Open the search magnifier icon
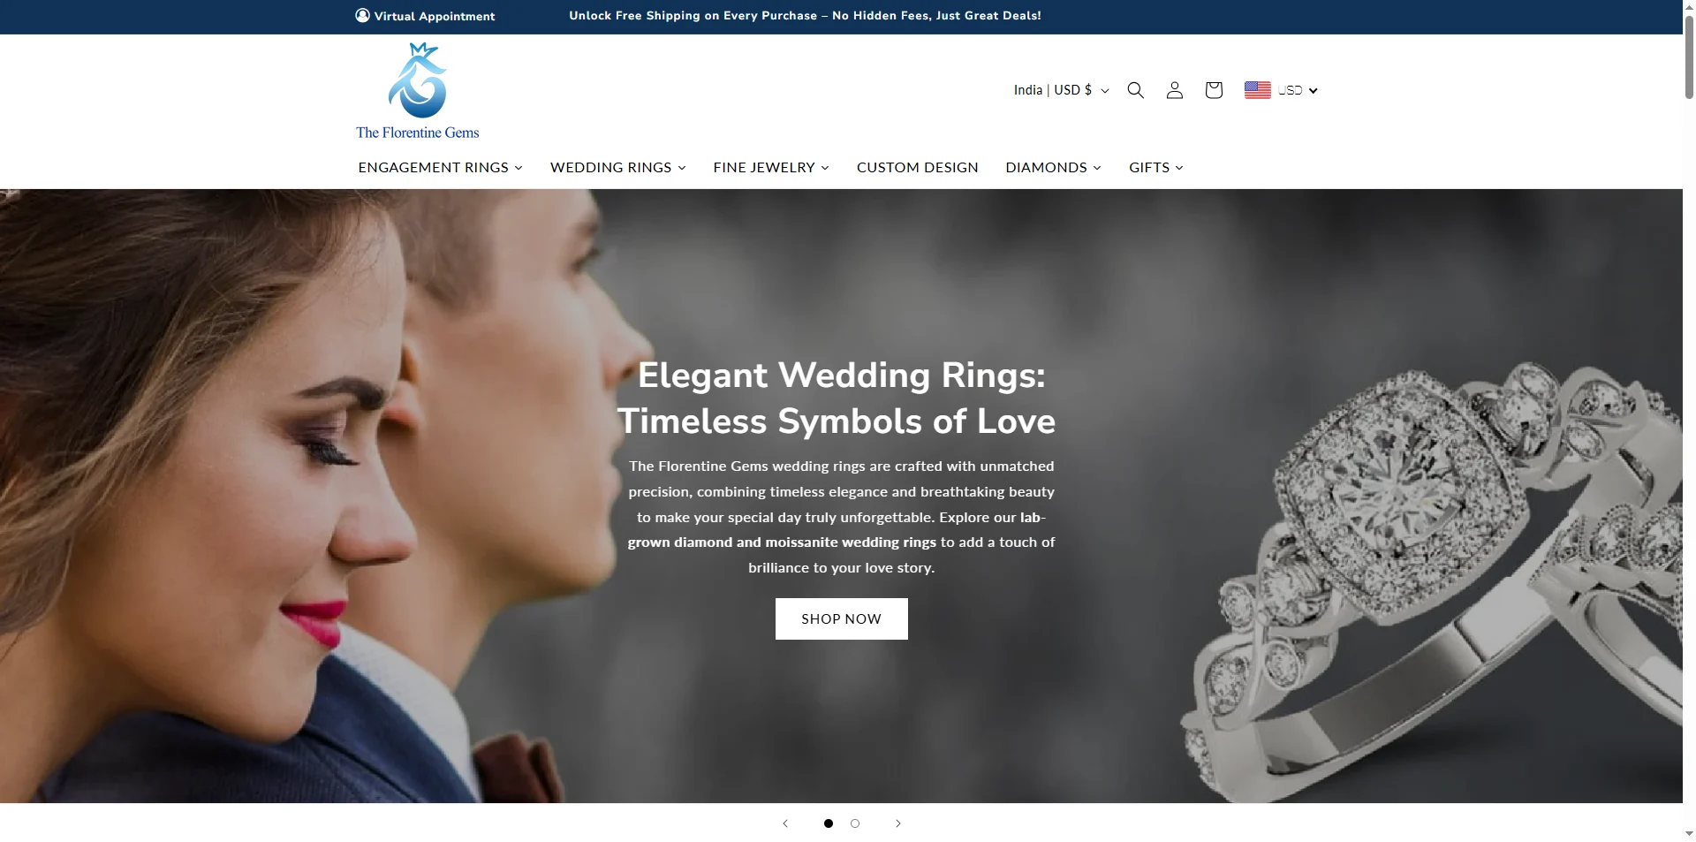Viewport: 1696px width, 842px height. 1136,90
